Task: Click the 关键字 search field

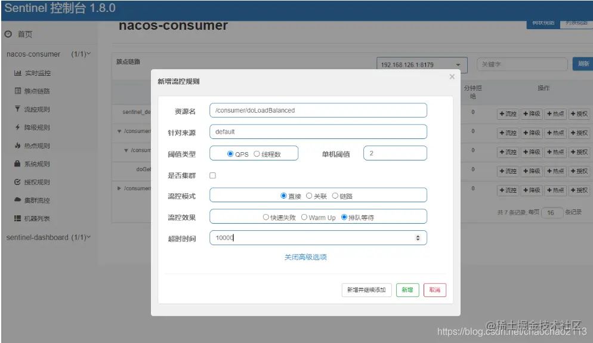Action: tap(522, 64)
